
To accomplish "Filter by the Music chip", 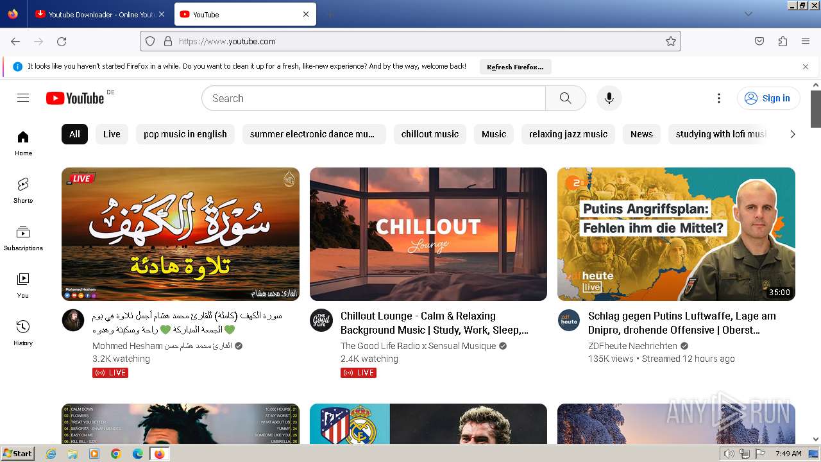I will 494,134.
